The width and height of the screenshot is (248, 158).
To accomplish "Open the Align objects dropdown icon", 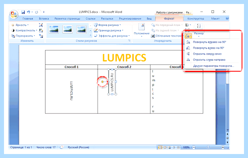I will pos(188,25).
